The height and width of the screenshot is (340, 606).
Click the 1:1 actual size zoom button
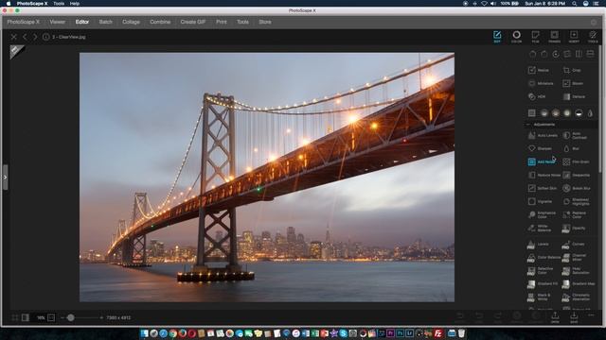tap(51, 317)
